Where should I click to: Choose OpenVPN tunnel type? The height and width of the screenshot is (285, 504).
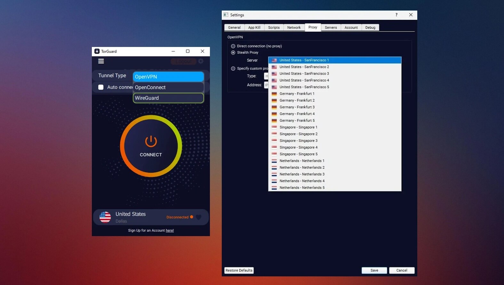click(x=168, y=77)
